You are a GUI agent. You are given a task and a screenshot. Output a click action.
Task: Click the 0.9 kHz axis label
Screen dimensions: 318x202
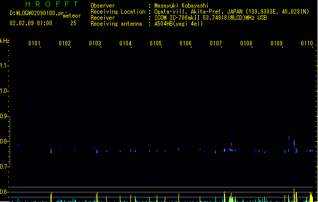tap(5, 116)
